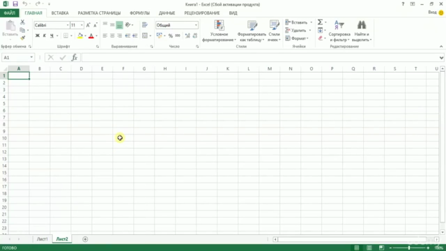Click in the formula bar

click(x=260, y=57)
